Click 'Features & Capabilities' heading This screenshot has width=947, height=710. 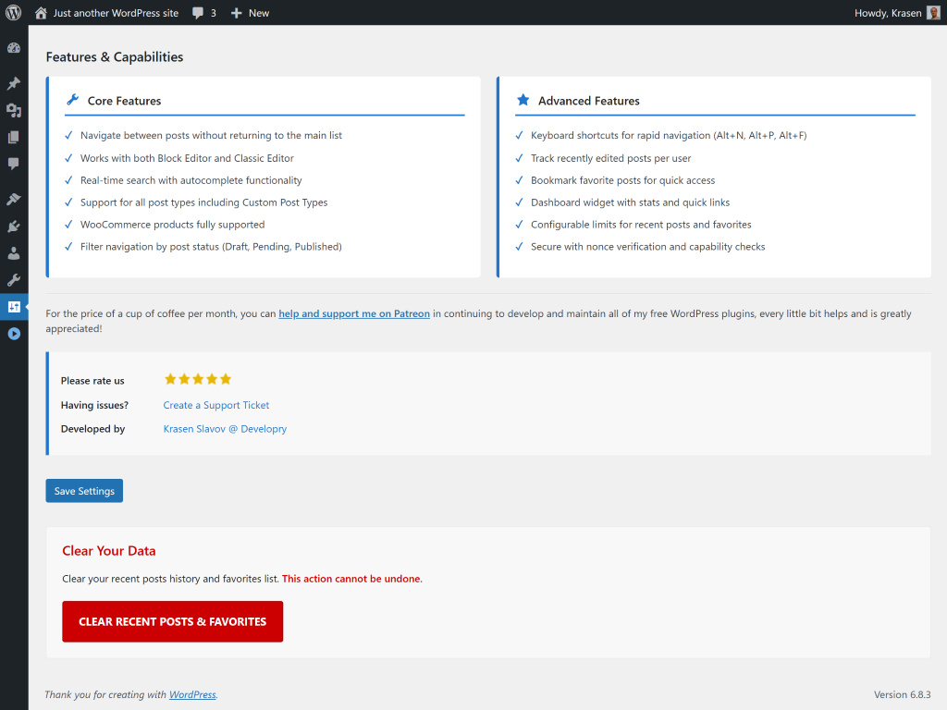tap(115, 56)
